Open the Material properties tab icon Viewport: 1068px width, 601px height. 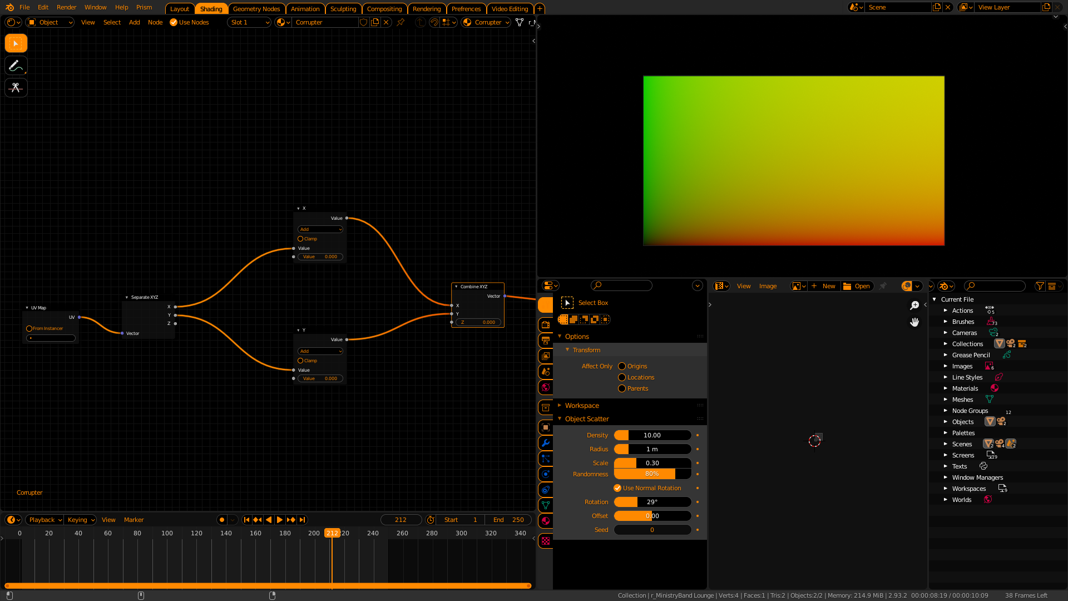tap(546, 521)
